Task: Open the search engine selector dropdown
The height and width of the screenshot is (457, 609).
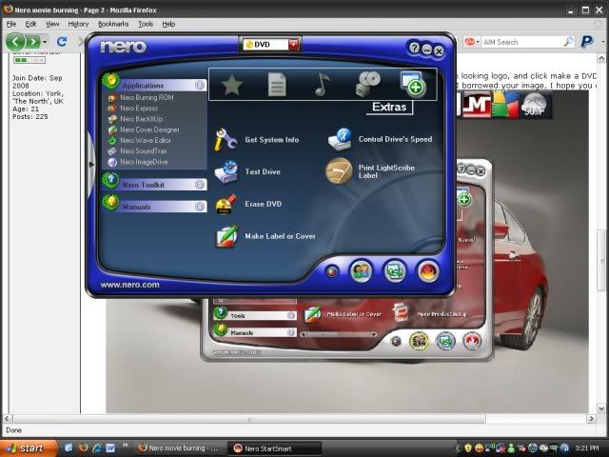Action: pos(472,42)
